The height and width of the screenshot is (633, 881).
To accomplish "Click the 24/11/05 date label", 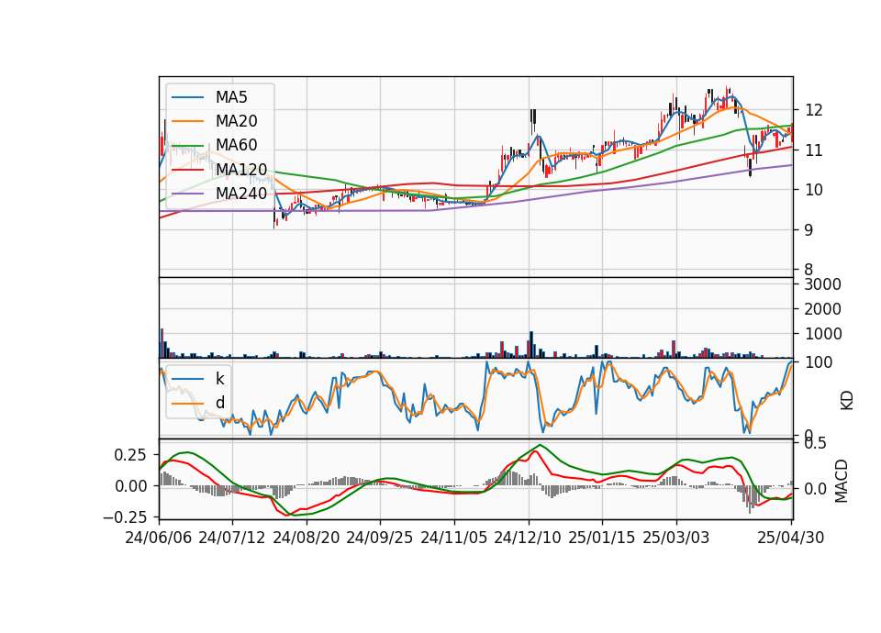I will [x=453, y=538].
